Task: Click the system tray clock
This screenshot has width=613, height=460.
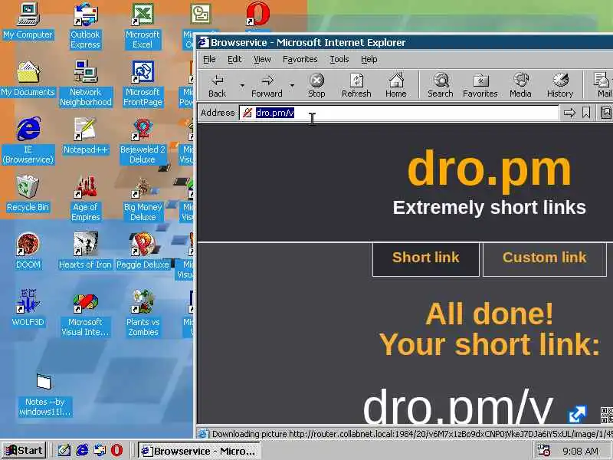Action: (580, 451)
